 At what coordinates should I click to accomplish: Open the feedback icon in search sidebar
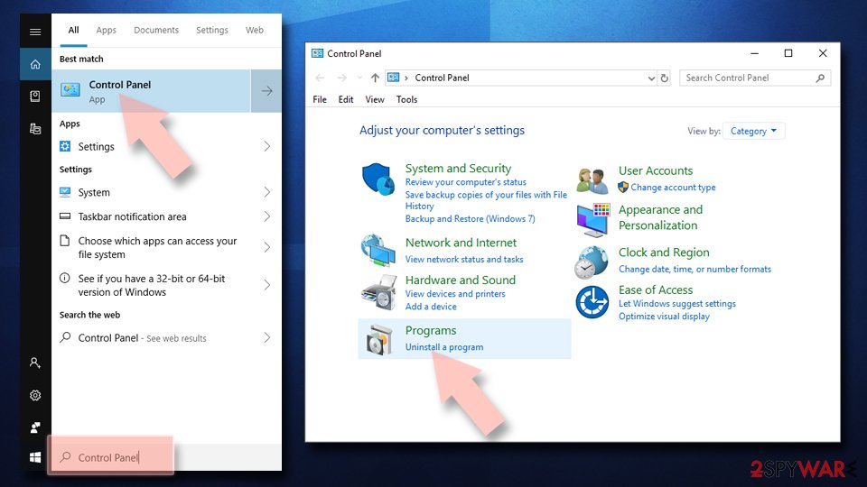pyautogui.click(x=35, y=427)
